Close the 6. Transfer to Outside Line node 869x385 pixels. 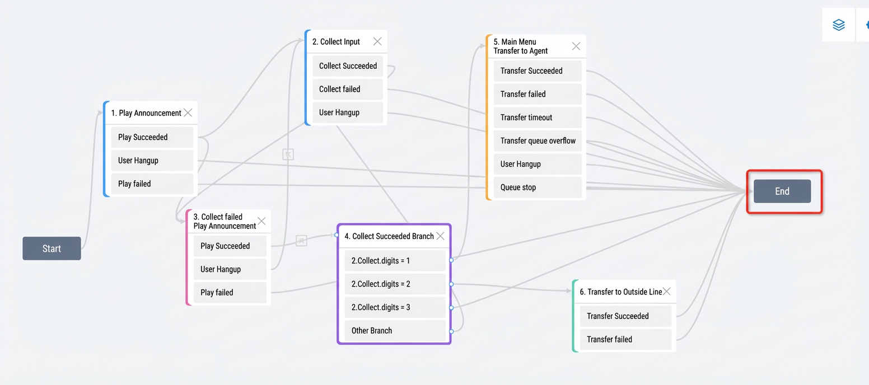666,292
